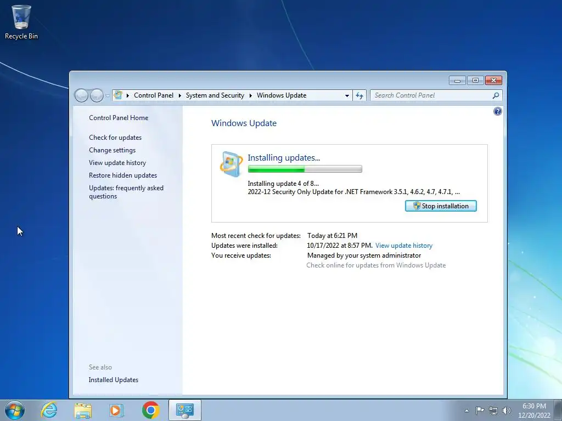
Task: Open View update history in sidebar
Action: (x=117, y=162)
